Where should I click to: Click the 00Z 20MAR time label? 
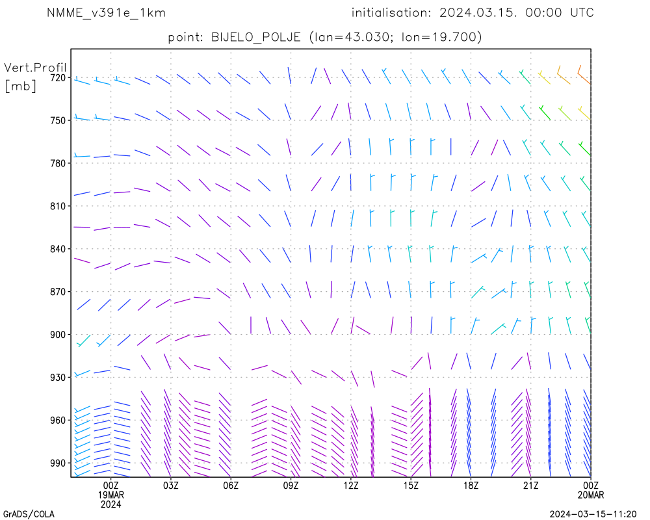[591, 490]
